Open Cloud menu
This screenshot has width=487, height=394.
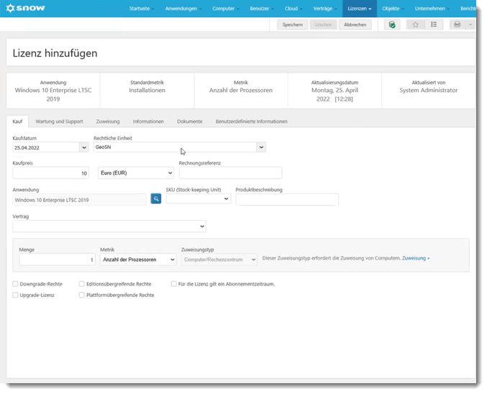pyautogui.click(x=293, y=9)
